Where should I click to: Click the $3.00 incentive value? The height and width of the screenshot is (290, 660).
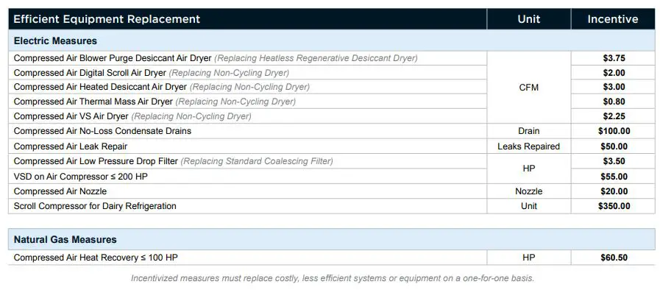click(x=614, y=87)
